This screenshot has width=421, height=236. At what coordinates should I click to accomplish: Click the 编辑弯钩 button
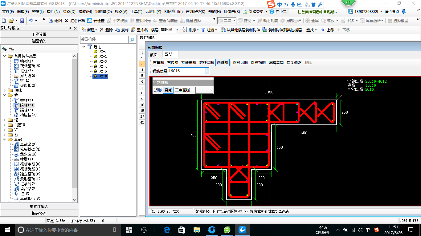click(x=276, y=62)
